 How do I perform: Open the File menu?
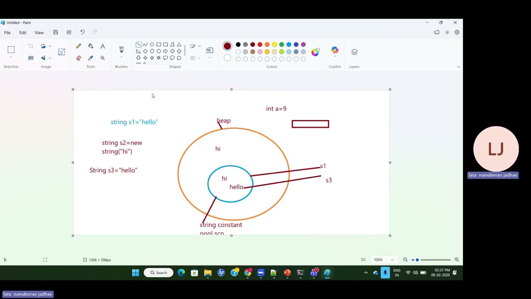(7, 32)
